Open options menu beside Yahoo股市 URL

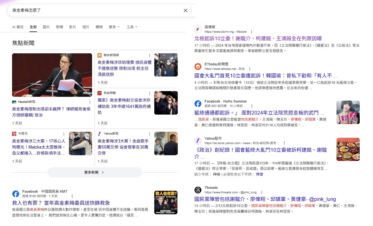(284, 143)
